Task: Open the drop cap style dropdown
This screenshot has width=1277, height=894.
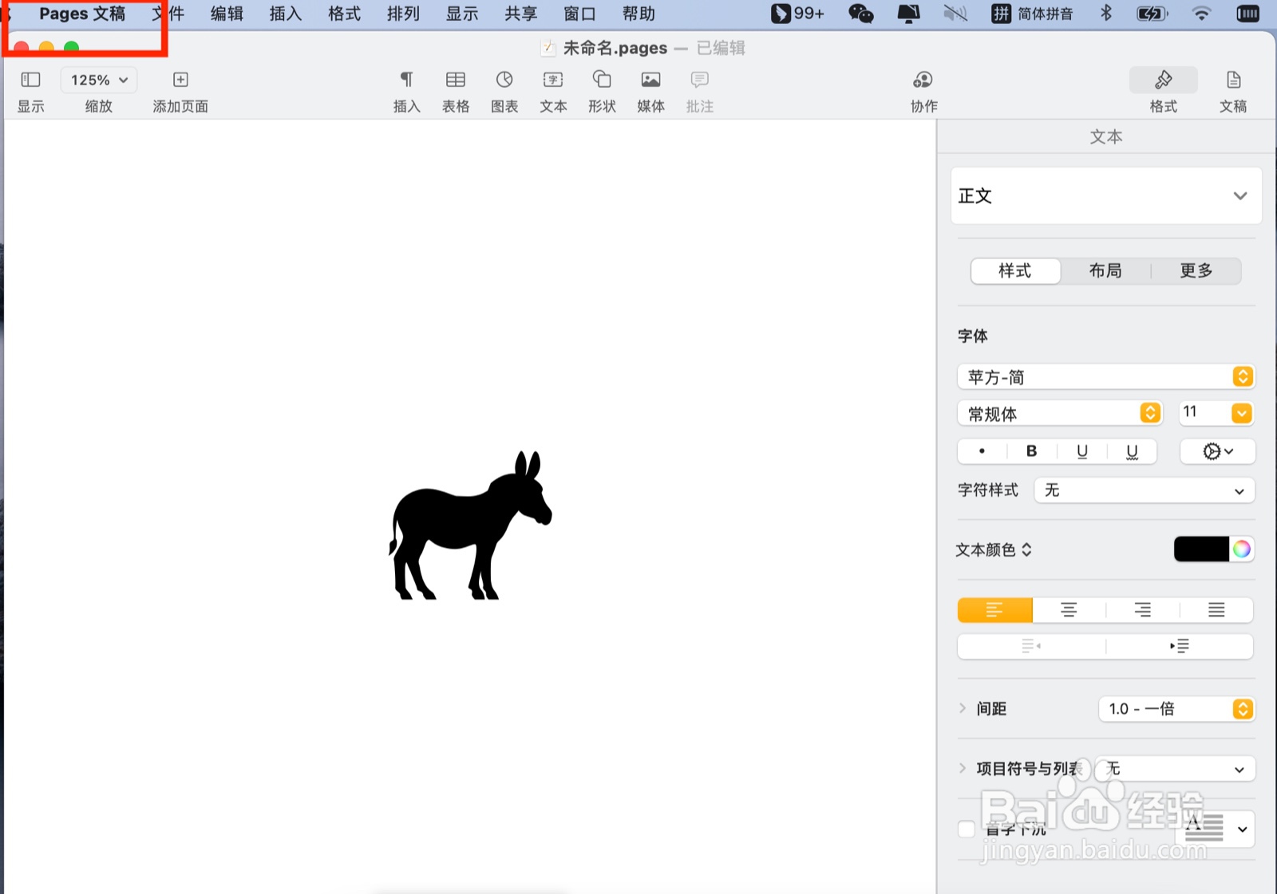Action: tap(1216, 829)
